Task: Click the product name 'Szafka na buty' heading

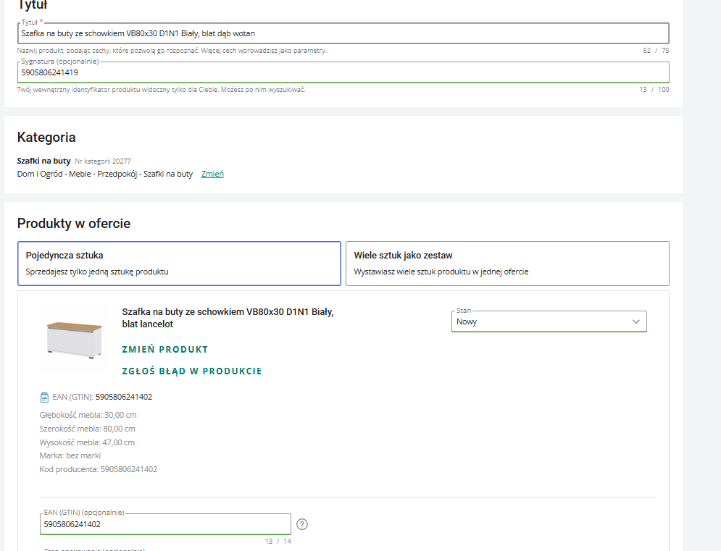Action: tap(228, 318)
